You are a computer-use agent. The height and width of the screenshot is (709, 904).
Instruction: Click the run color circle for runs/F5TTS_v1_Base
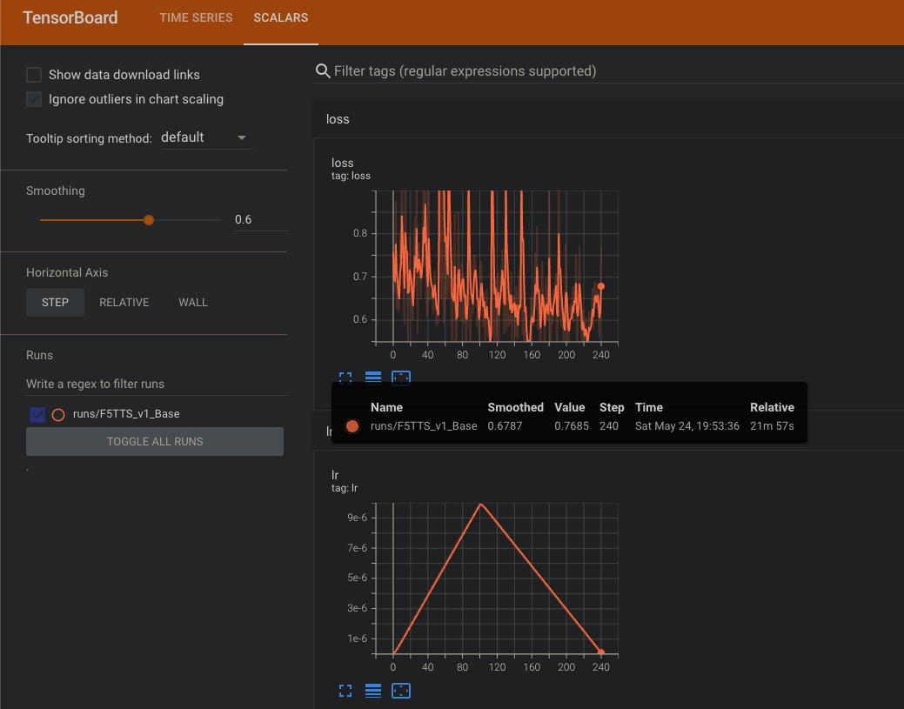pos(58,414)
